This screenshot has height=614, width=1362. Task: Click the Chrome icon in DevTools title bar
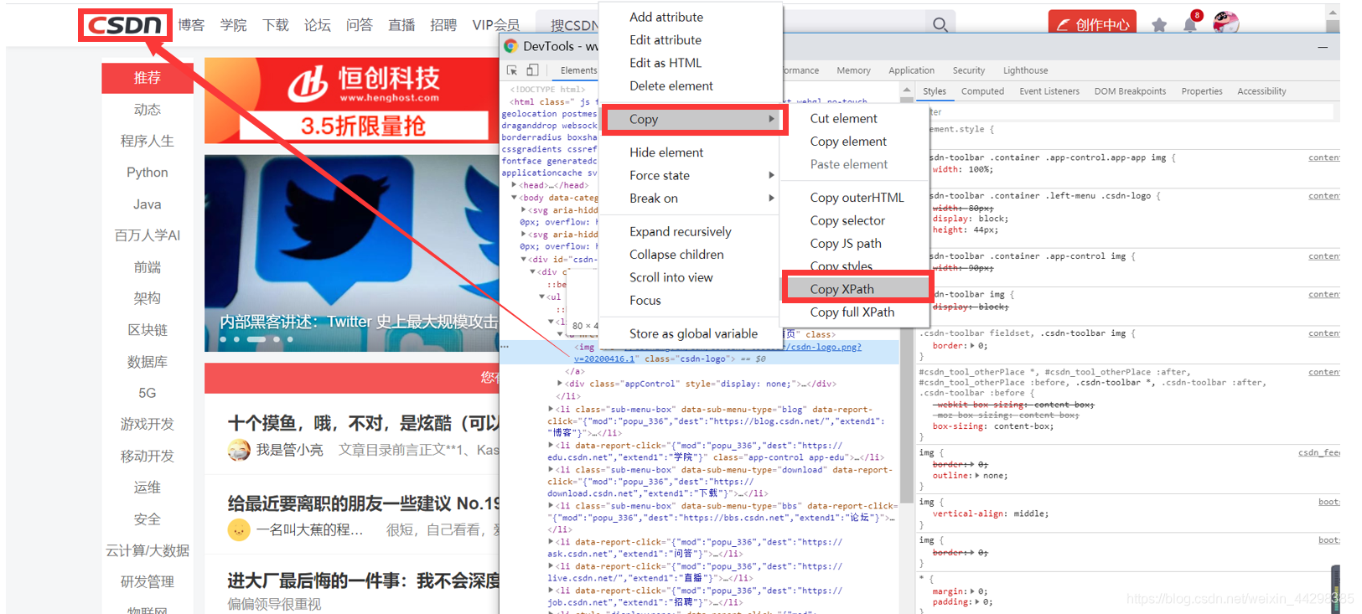tap(510, 46)
